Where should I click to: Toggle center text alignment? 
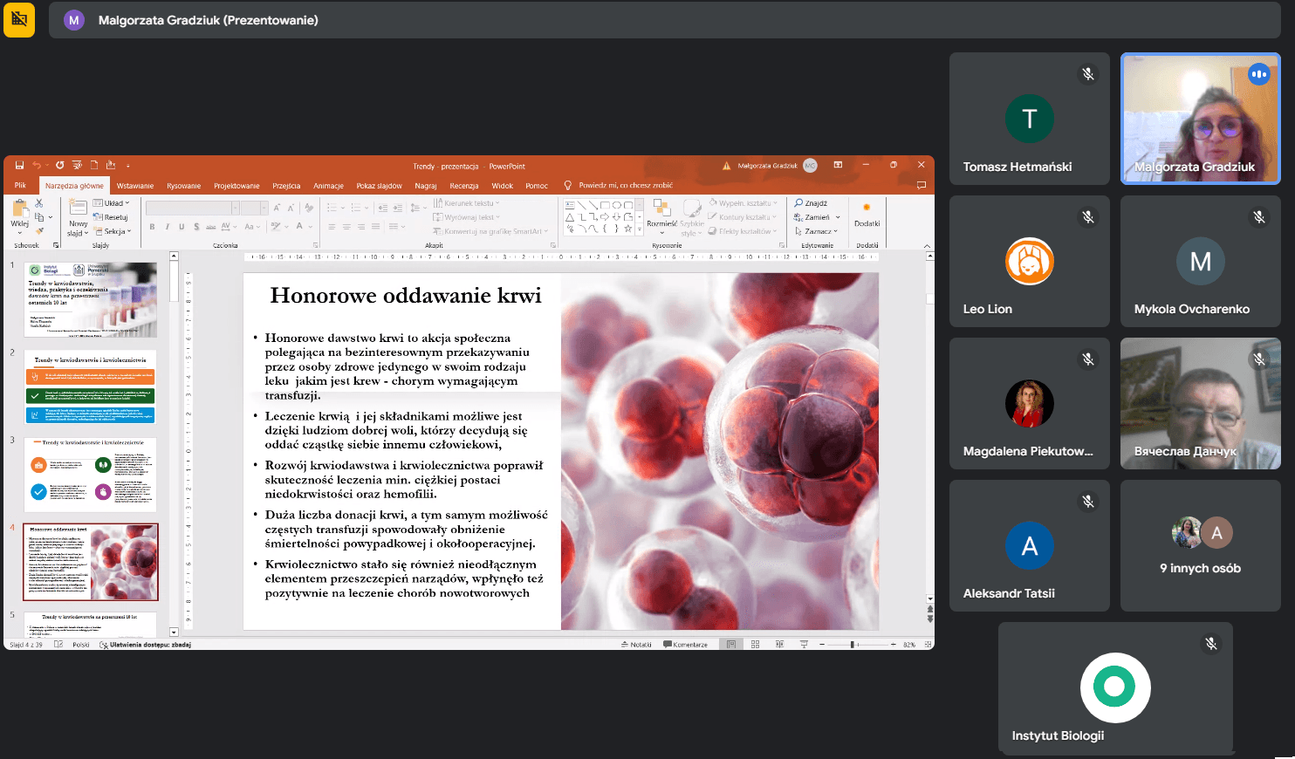coord(346,227)
